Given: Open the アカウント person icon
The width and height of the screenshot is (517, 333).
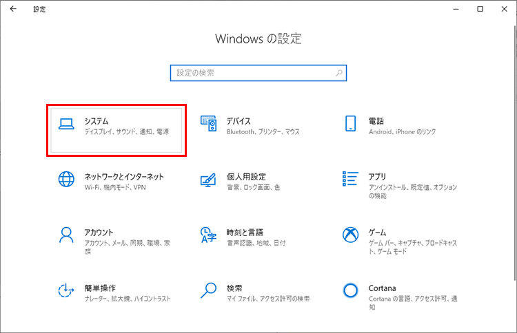Looking at the screenshot, I should [66, 235].
